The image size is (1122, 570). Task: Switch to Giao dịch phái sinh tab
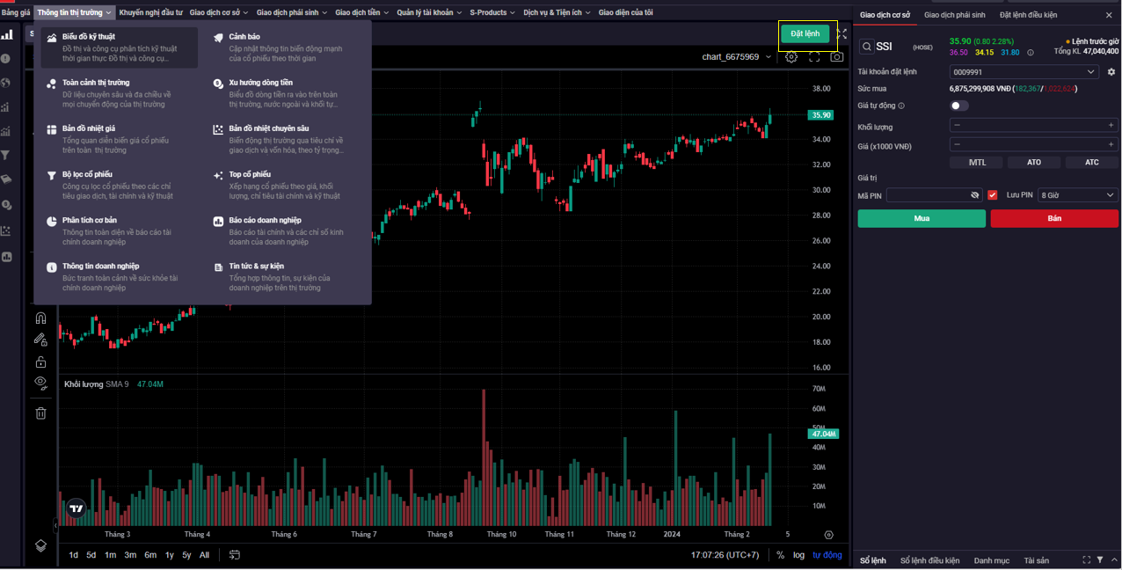[955, 15]
